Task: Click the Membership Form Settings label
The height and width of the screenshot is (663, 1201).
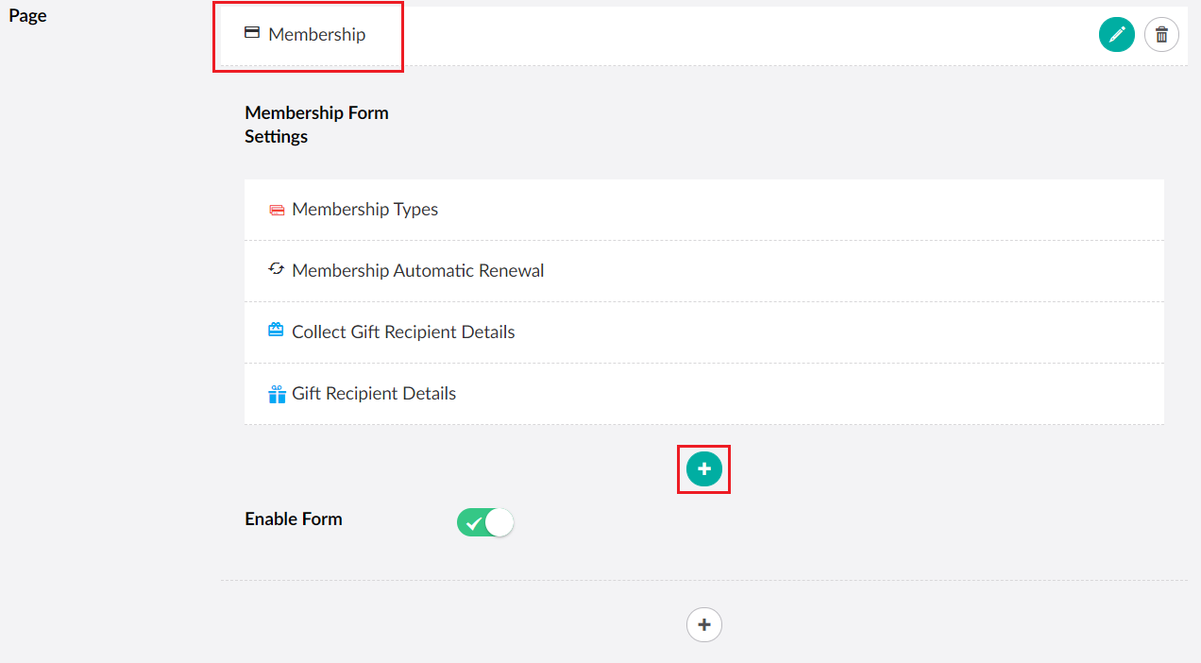Action: click(316, 124)
